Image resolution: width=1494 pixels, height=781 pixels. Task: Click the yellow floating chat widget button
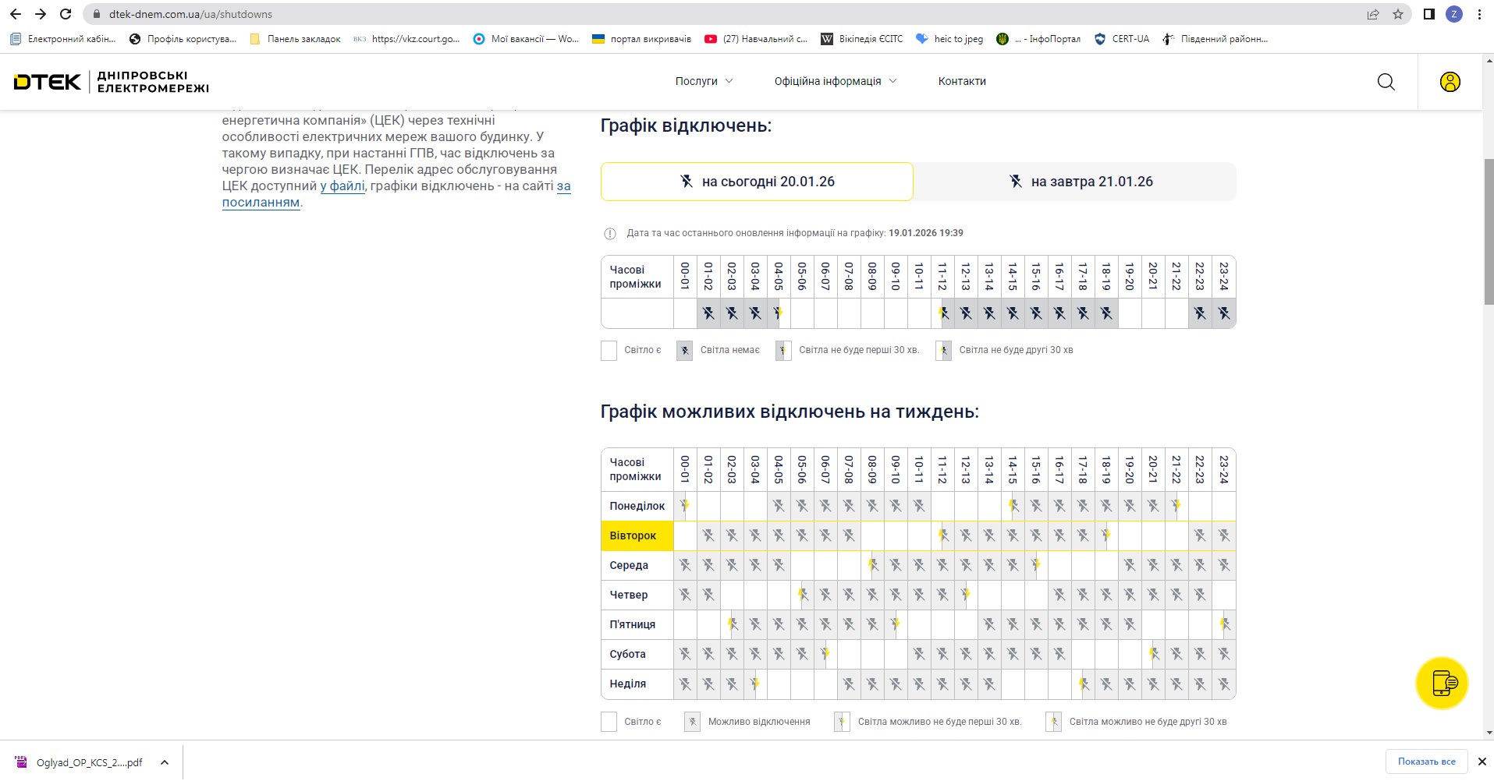coord(1442,683)
